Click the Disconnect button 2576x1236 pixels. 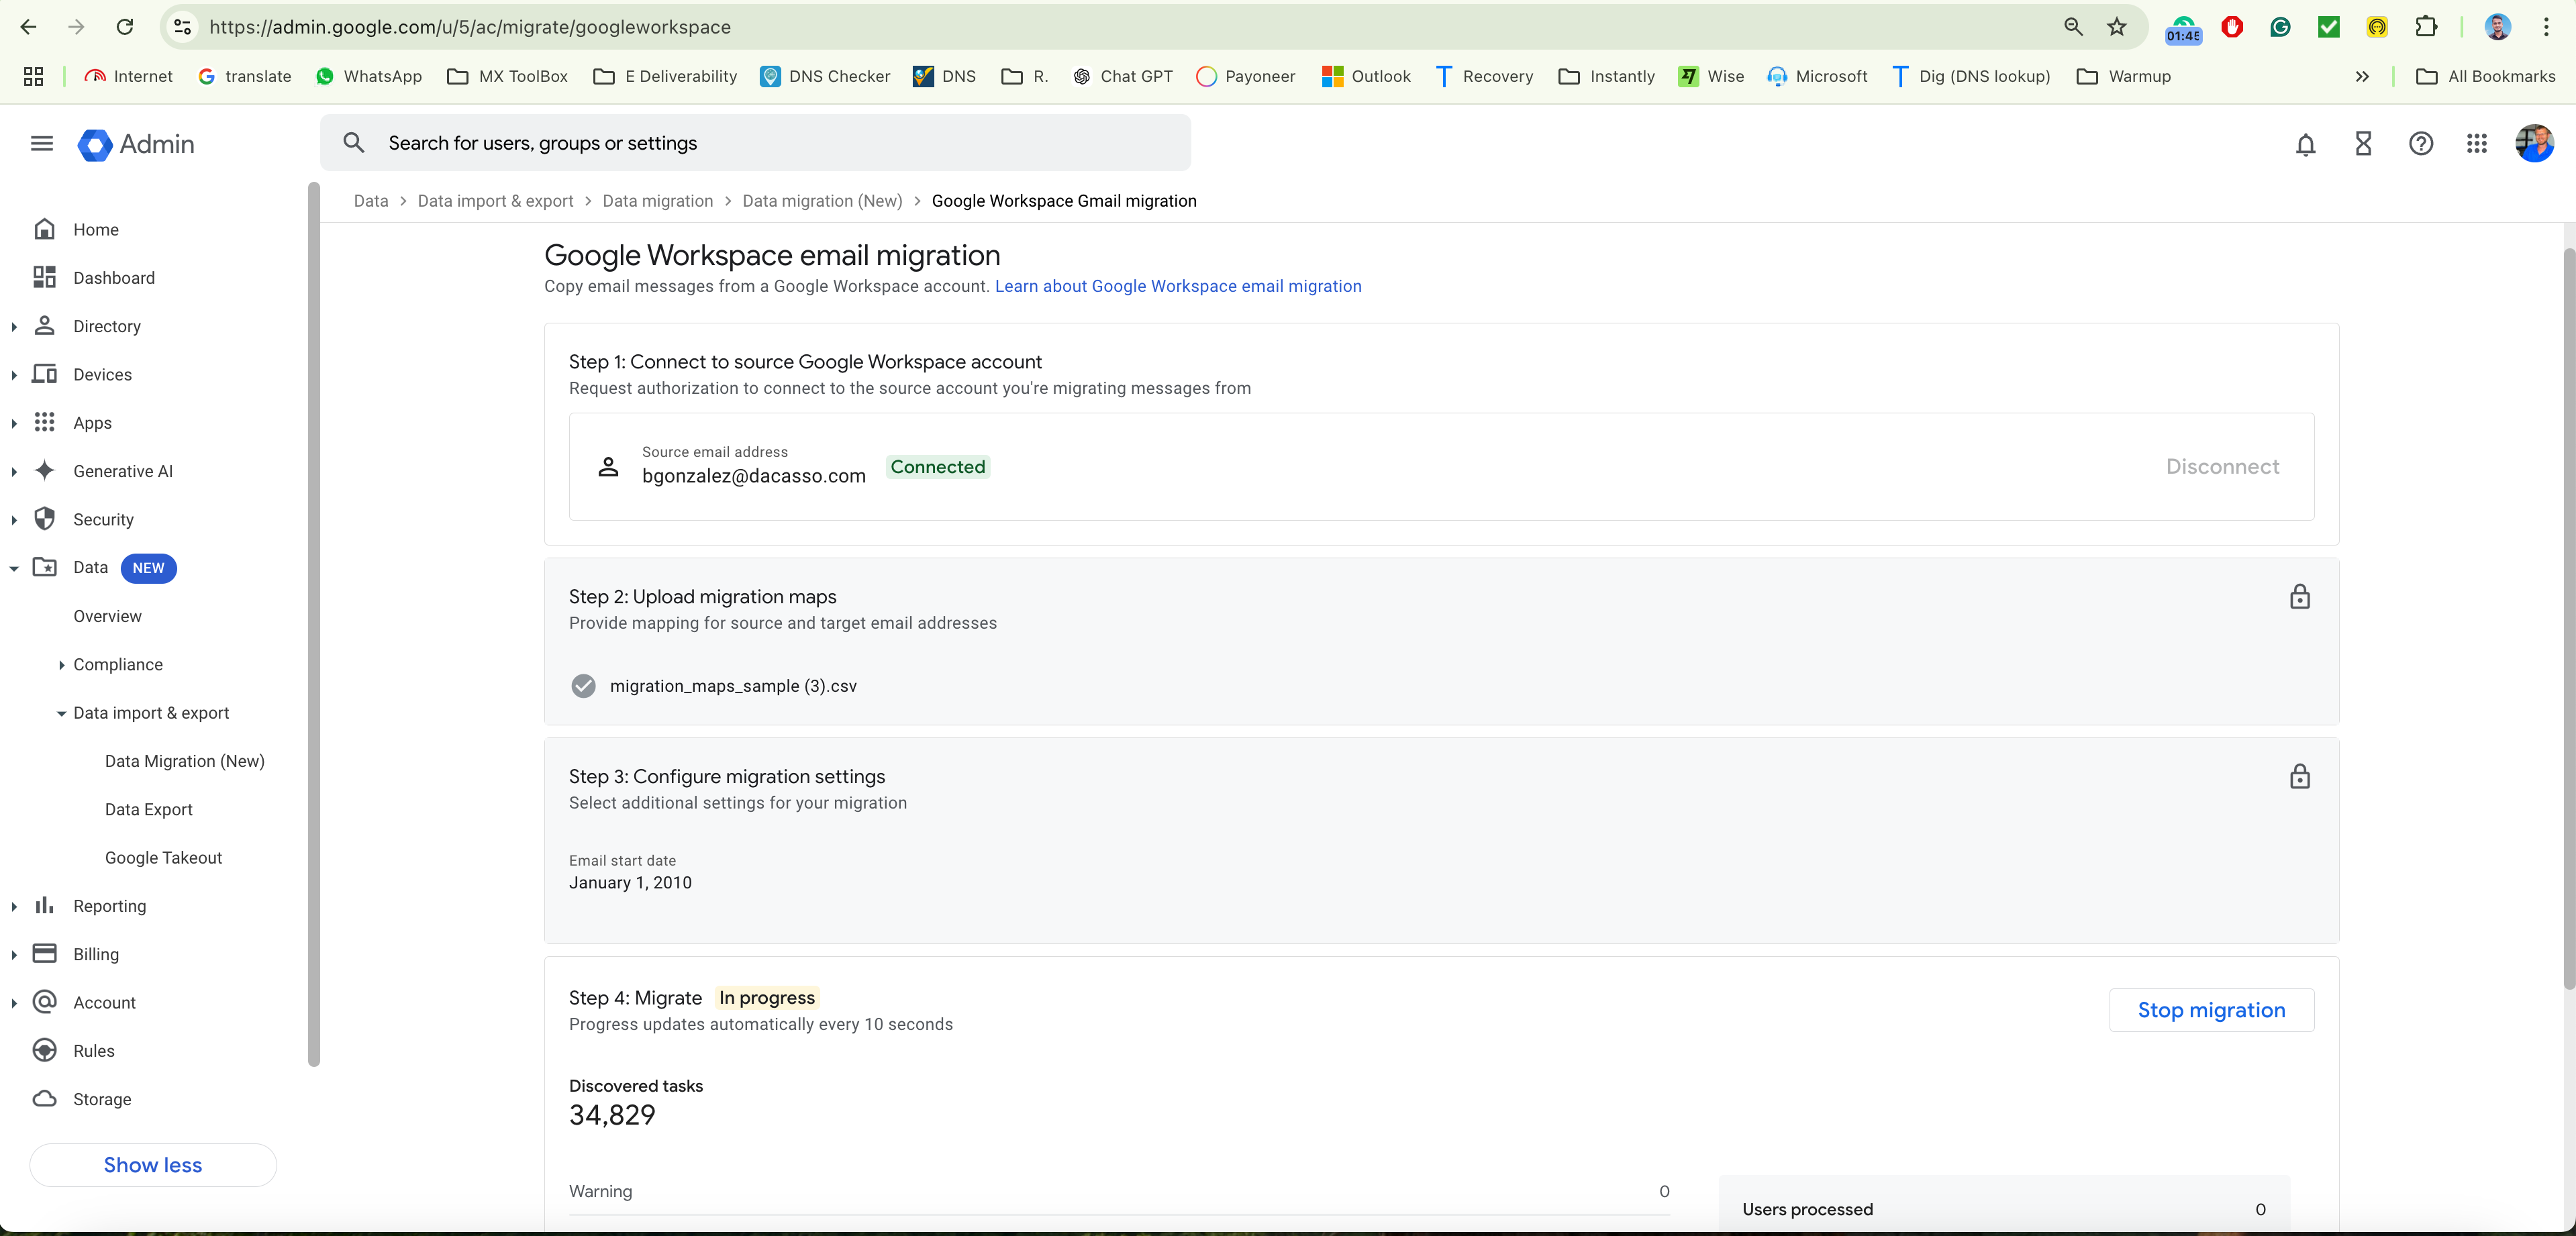(x=2222, y=467)
